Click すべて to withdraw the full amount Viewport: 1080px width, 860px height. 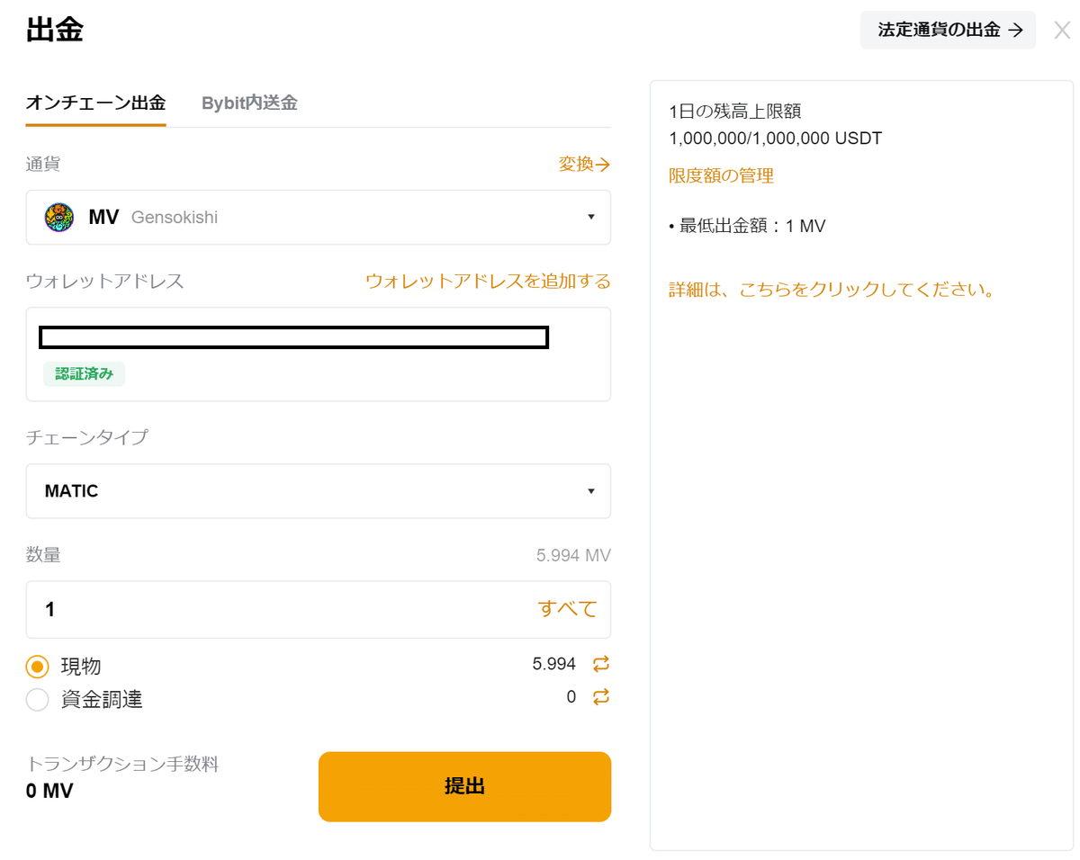tap(568, 609)
